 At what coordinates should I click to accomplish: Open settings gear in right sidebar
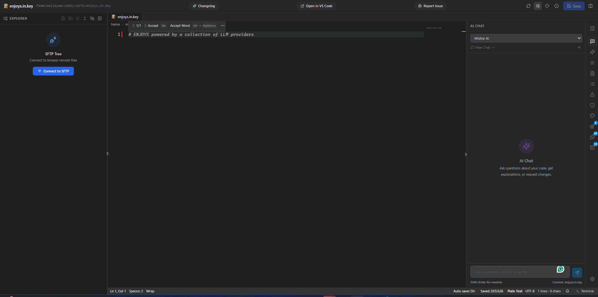[x=592, y=279]
